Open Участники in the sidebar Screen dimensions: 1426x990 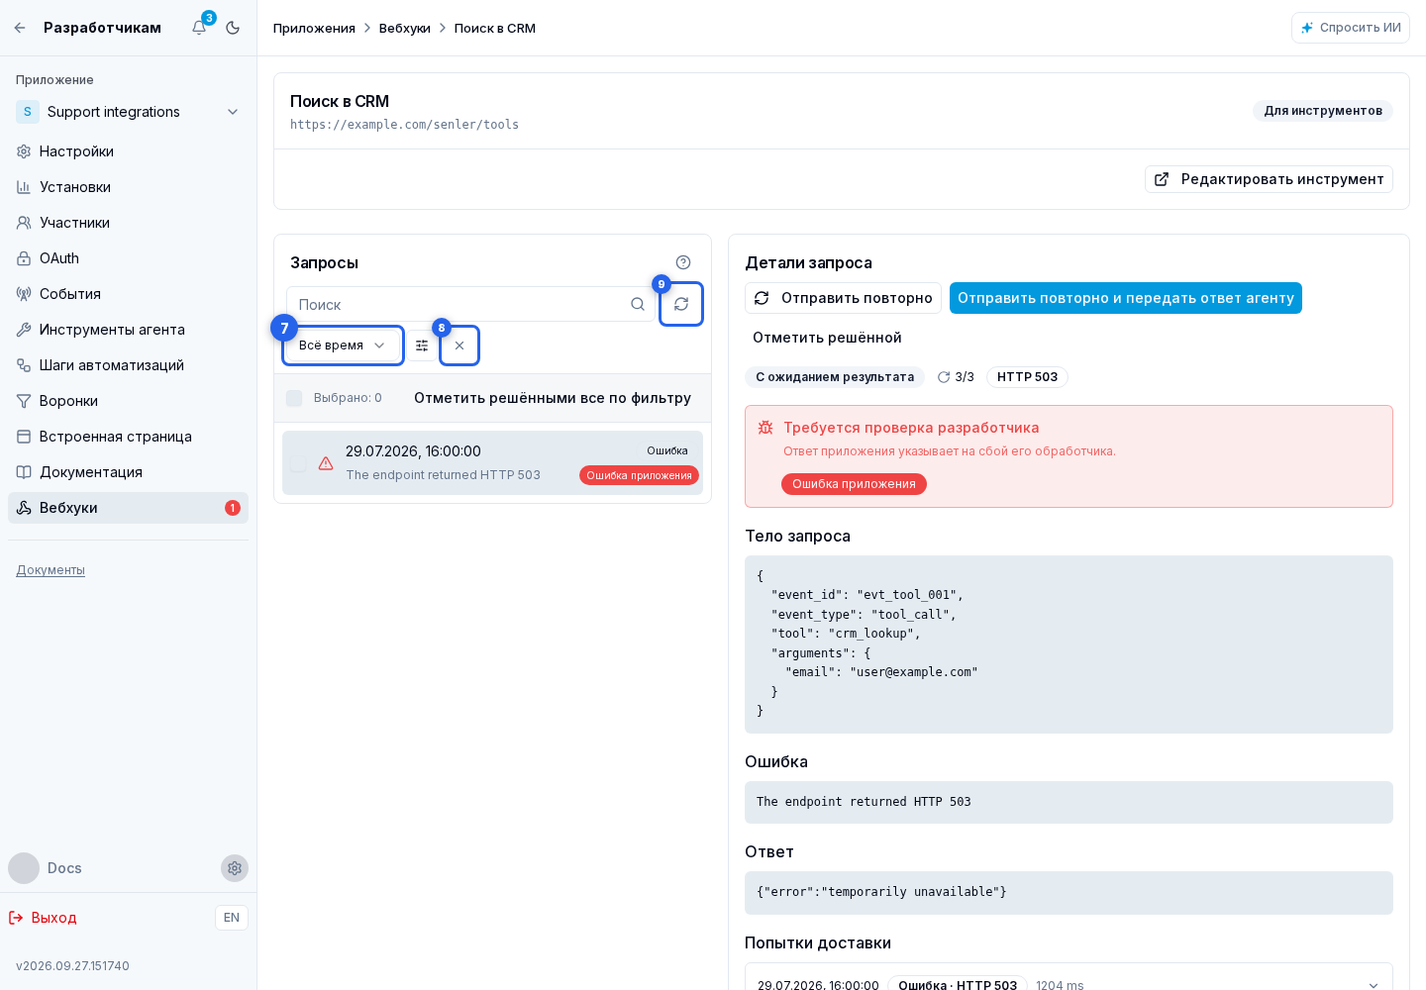pos(129,223)
